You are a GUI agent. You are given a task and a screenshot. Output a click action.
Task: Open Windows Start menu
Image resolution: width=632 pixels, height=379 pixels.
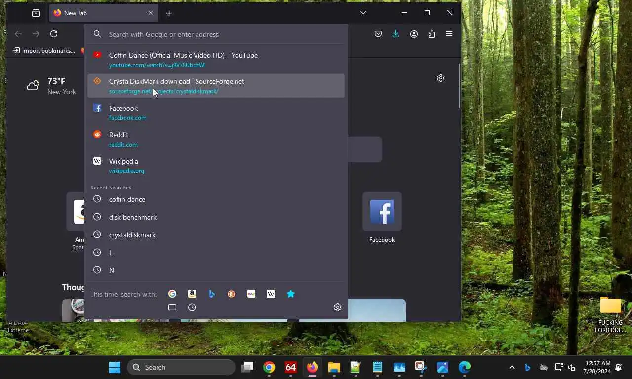pos(115,367)
